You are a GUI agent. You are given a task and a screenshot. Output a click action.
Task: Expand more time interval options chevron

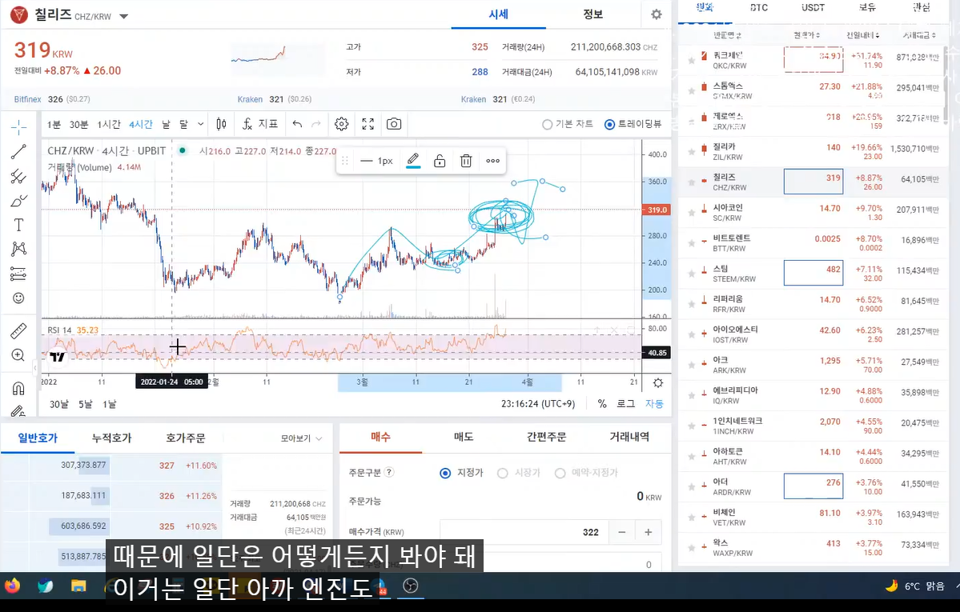(x=200, y=124)
